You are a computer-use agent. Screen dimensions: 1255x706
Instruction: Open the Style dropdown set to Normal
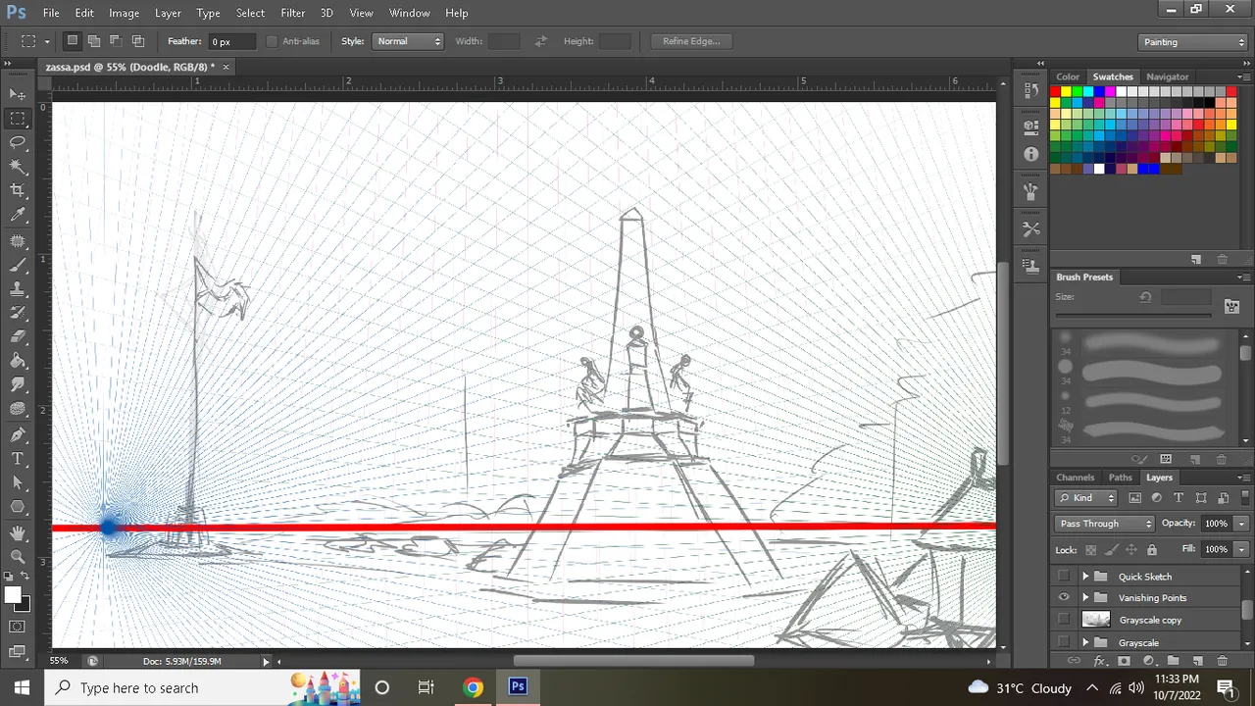(408, 41)
